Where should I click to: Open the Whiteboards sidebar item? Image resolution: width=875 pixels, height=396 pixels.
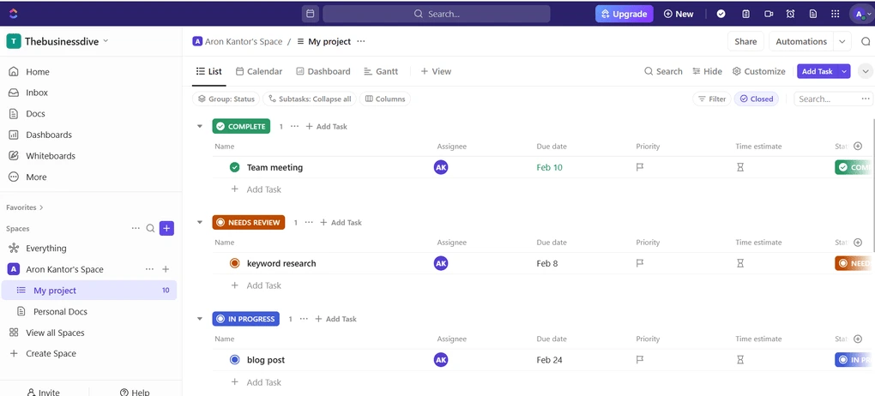(50, 156)
